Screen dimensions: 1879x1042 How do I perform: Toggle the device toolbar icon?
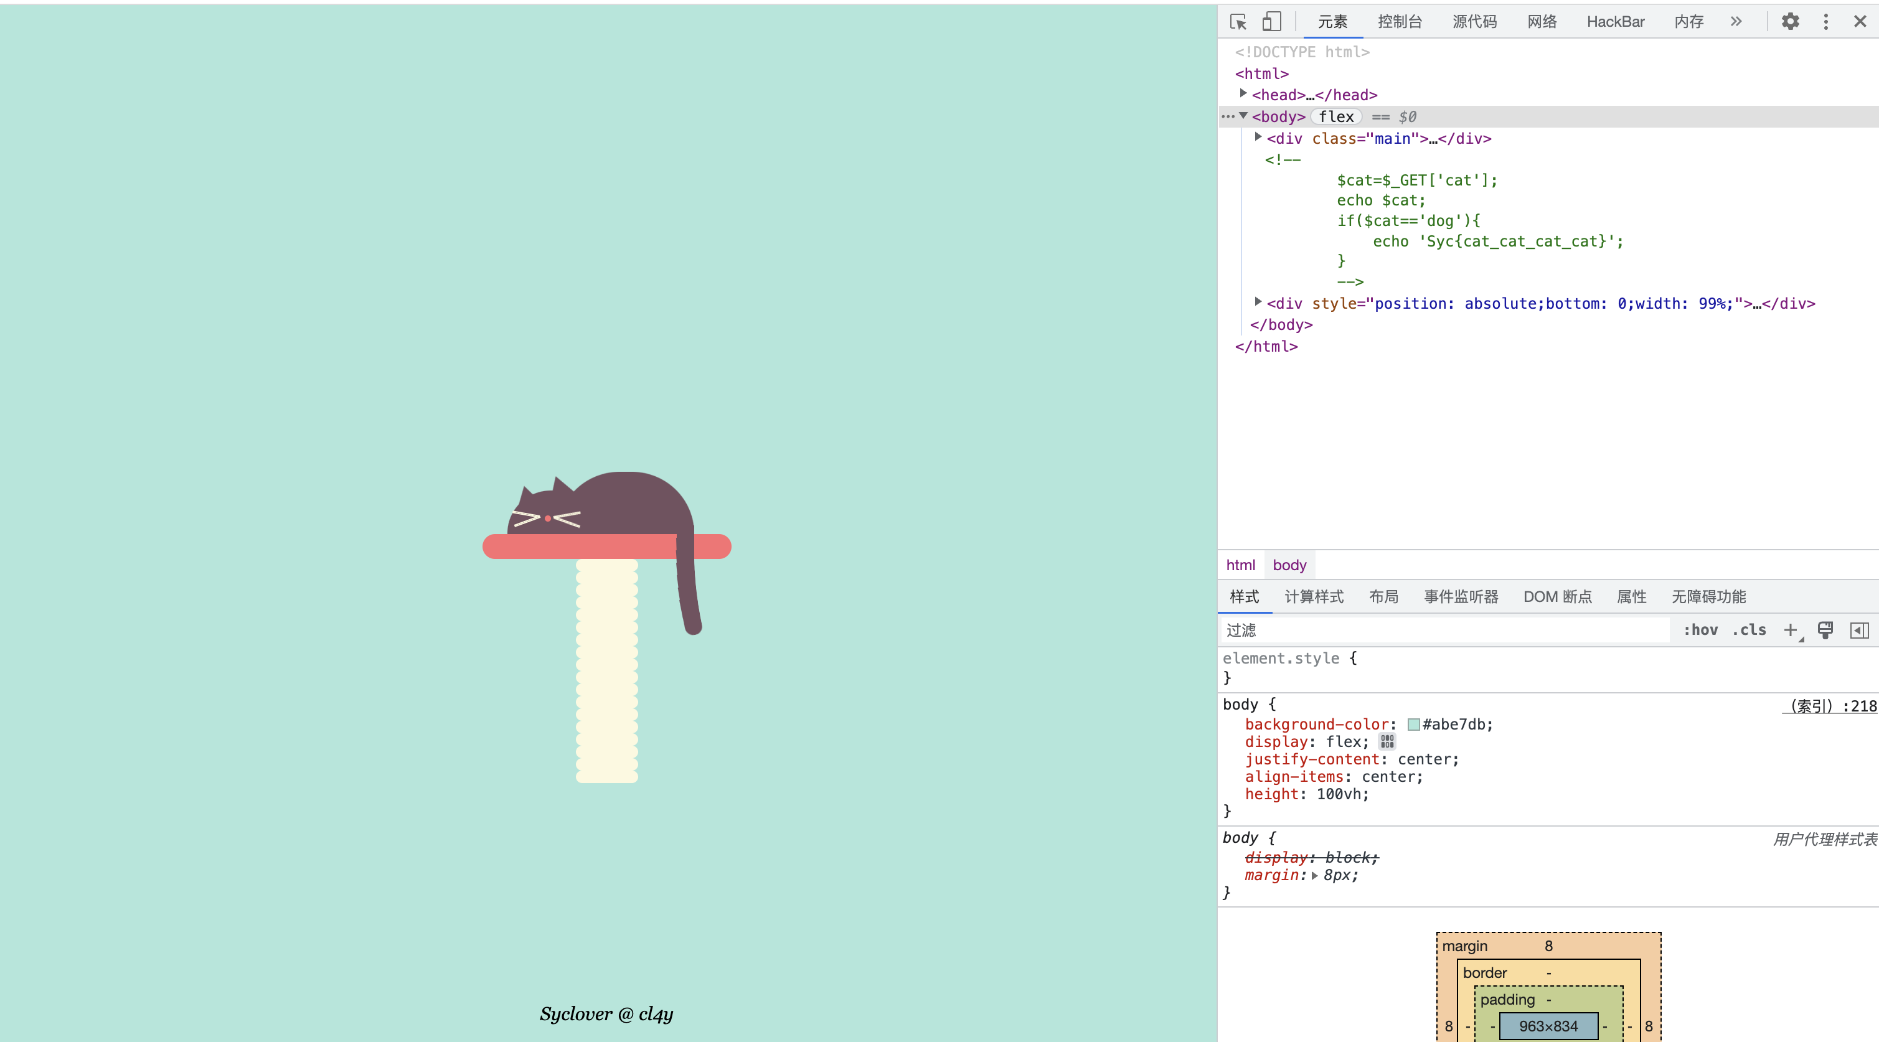(x=1271, y=22)
